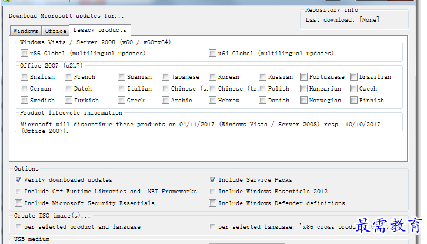The height and width of the screenshot is (244, 427).
Task: Check Include Windows Essentials 2012
Action: [x=212, y=192]
